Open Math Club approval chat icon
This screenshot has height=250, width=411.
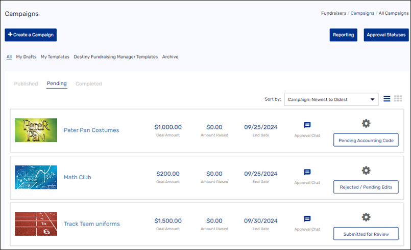point(307,173)
